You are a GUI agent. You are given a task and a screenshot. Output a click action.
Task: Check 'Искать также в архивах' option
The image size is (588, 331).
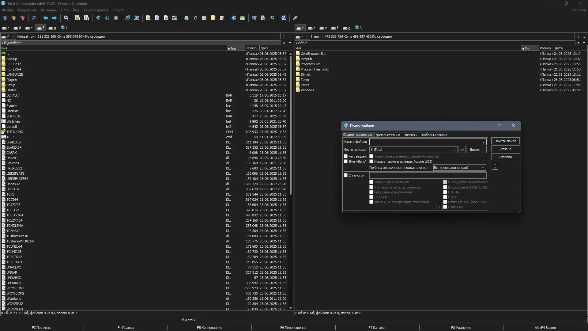click(x=371, y=162)
